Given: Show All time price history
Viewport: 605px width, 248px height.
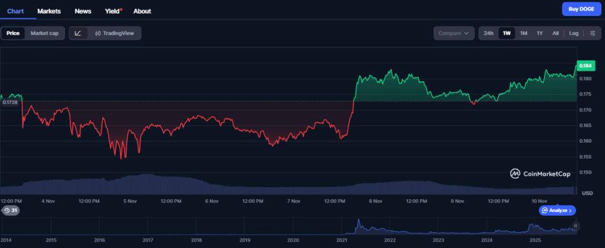Looking at the screenshot, I should point(555,33).
